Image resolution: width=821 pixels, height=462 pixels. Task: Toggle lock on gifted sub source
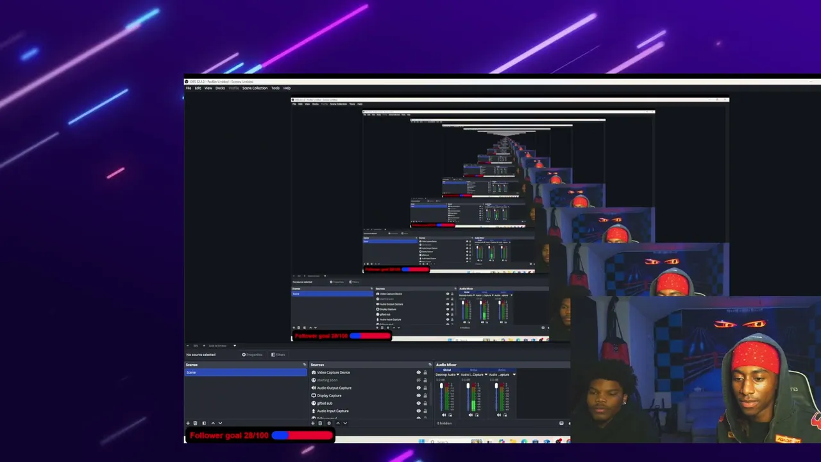click(x=425, y=404)
